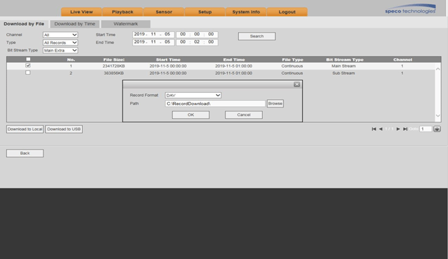Jump to last page icon
The width and height of the screenshot is (448, 259).
(405, 129)
